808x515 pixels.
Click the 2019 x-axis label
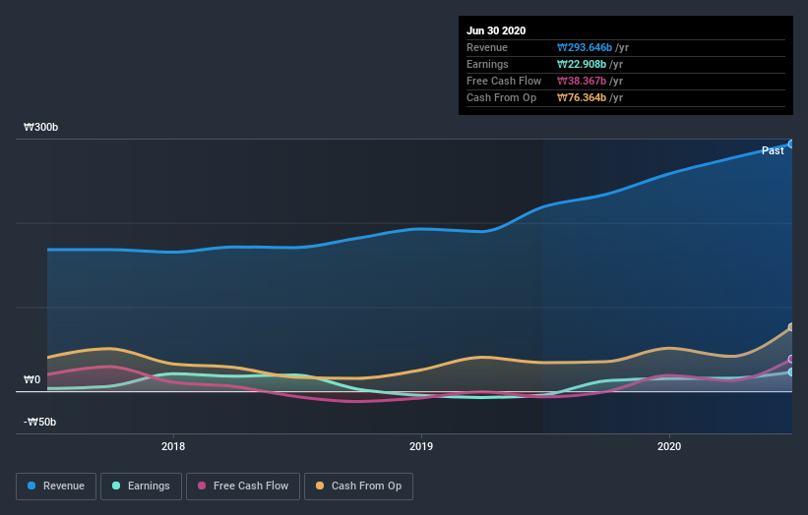[421, 446]
